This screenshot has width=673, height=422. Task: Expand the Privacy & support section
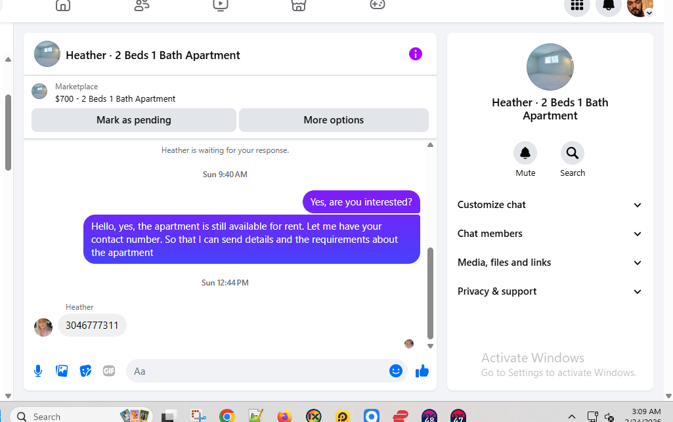(550, 291)
